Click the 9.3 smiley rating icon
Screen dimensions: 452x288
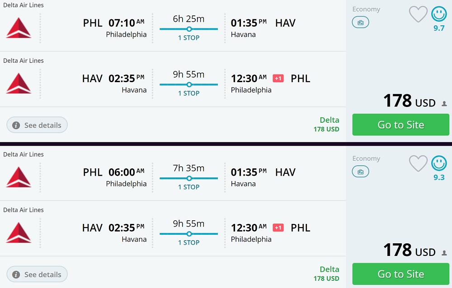click(439, 163)
